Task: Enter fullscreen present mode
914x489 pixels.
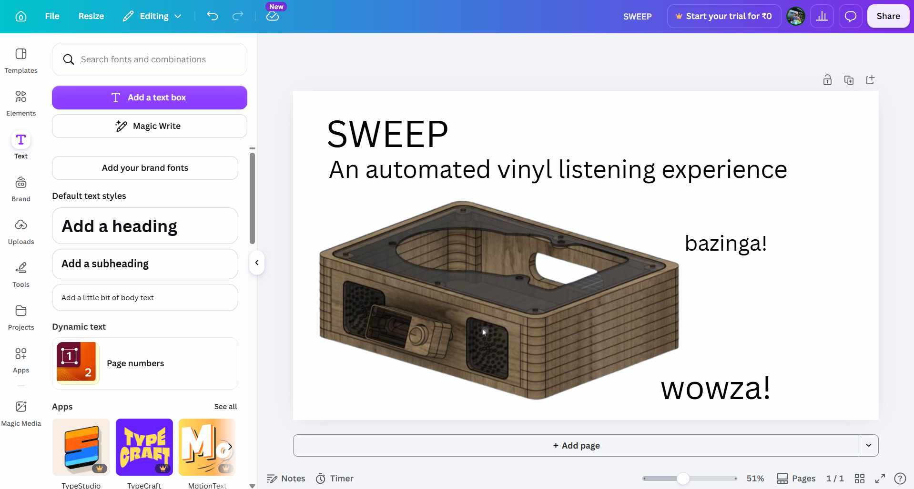Action: click(880, 479)
